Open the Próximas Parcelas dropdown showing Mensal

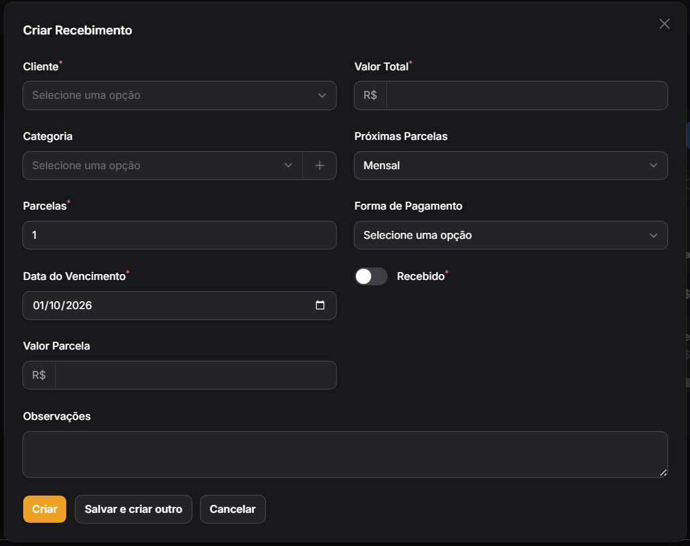(x=510, y=166)
